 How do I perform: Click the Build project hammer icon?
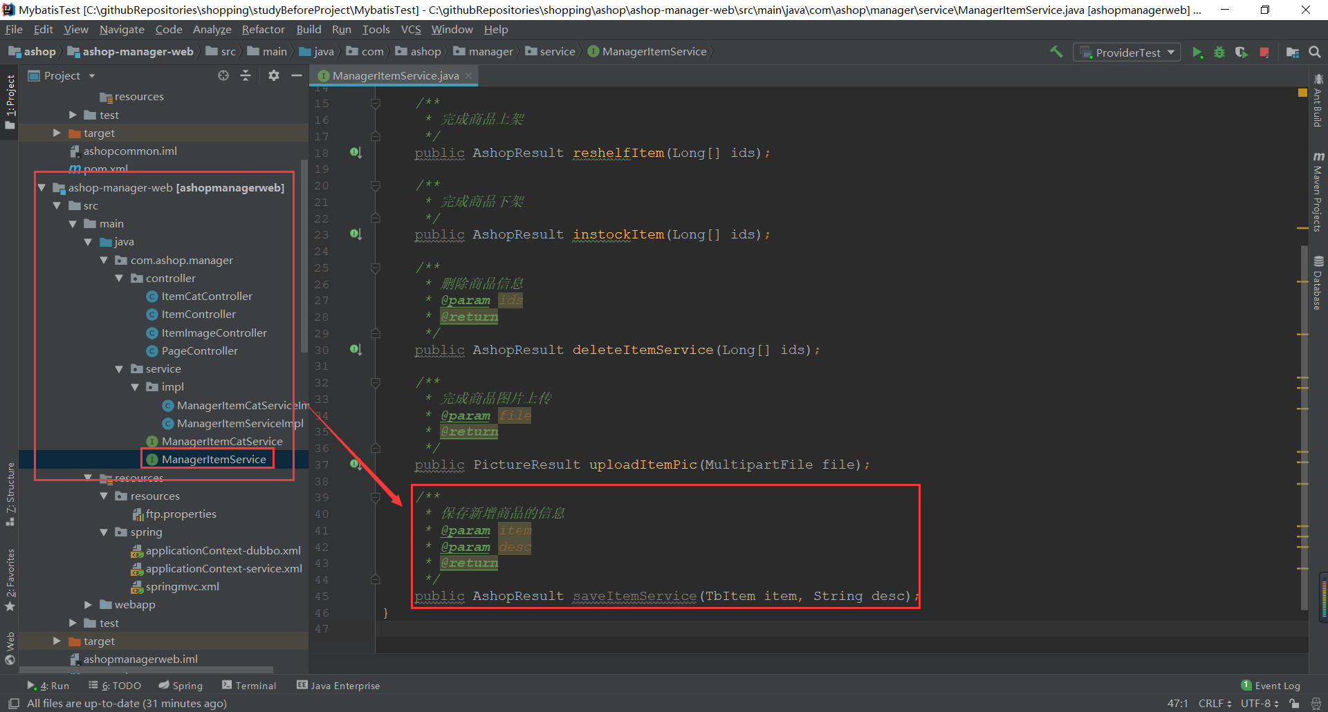(1056, 52)
